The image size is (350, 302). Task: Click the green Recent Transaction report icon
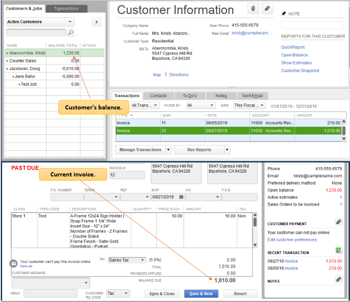tap(339, 251)
